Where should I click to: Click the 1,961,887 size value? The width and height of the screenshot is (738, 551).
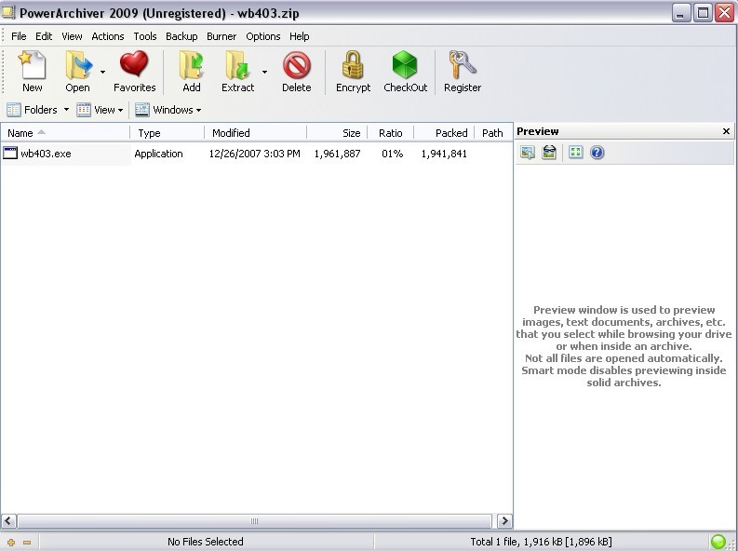(x=338, y=154)
